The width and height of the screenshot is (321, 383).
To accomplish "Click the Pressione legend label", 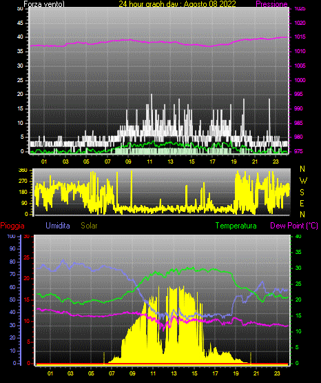I will click(x=271, y=4).
